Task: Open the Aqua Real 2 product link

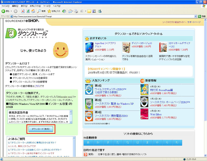Action: (x=105, y=45)
